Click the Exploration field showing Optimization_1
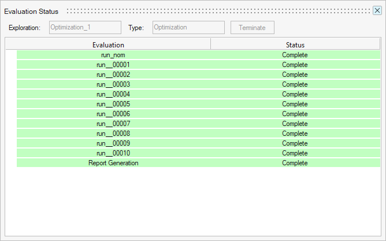The image size is (386, 241). [x=85, y=27]
